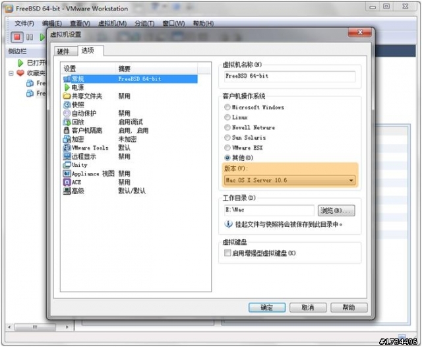Open the 帮助(H) menu
The height and width of the screenshot is (347, 422).
coord(203,24)
